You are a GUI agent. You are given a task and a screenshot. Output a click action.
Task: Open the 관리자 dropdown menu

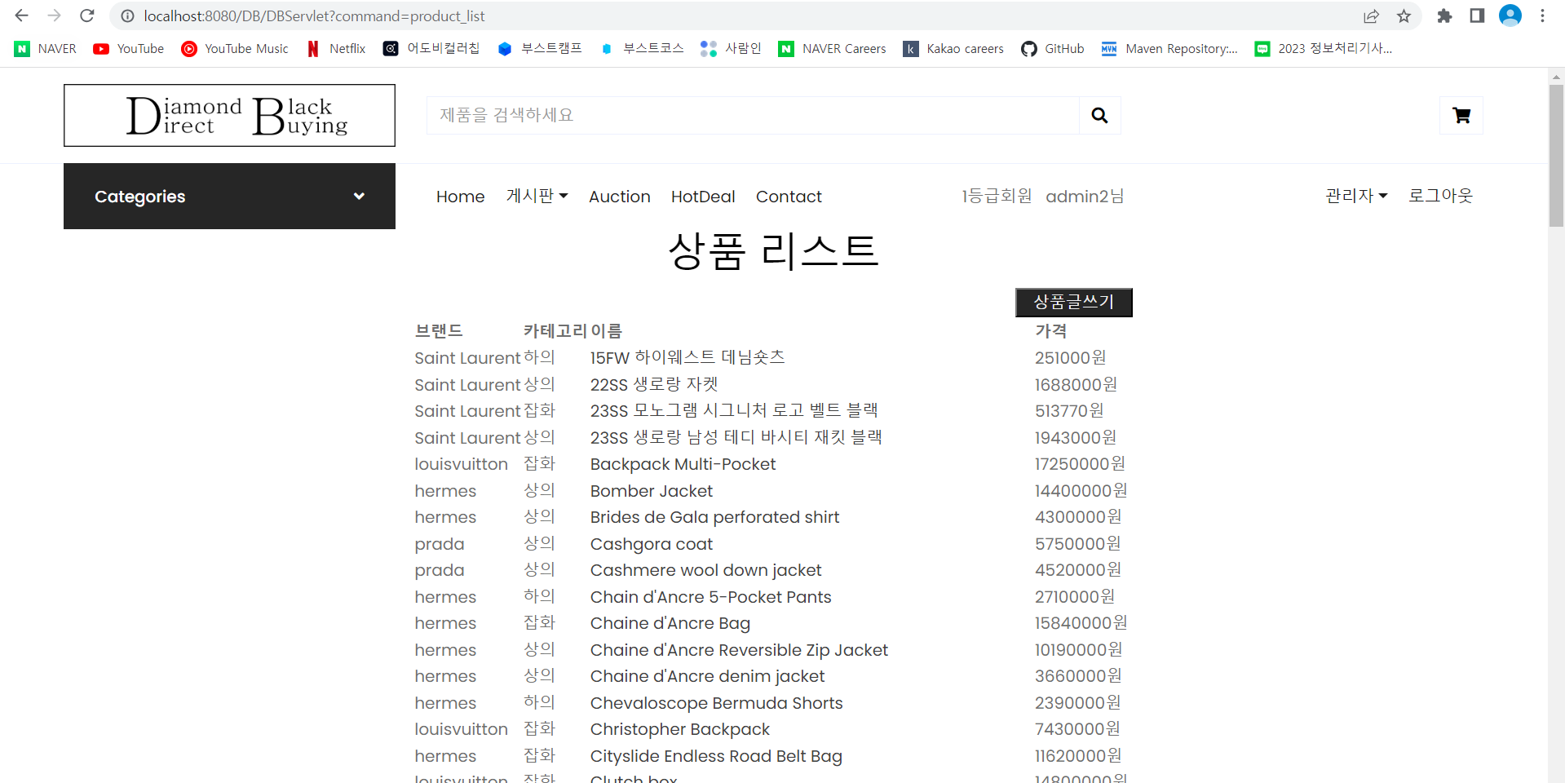point(1356,196)
